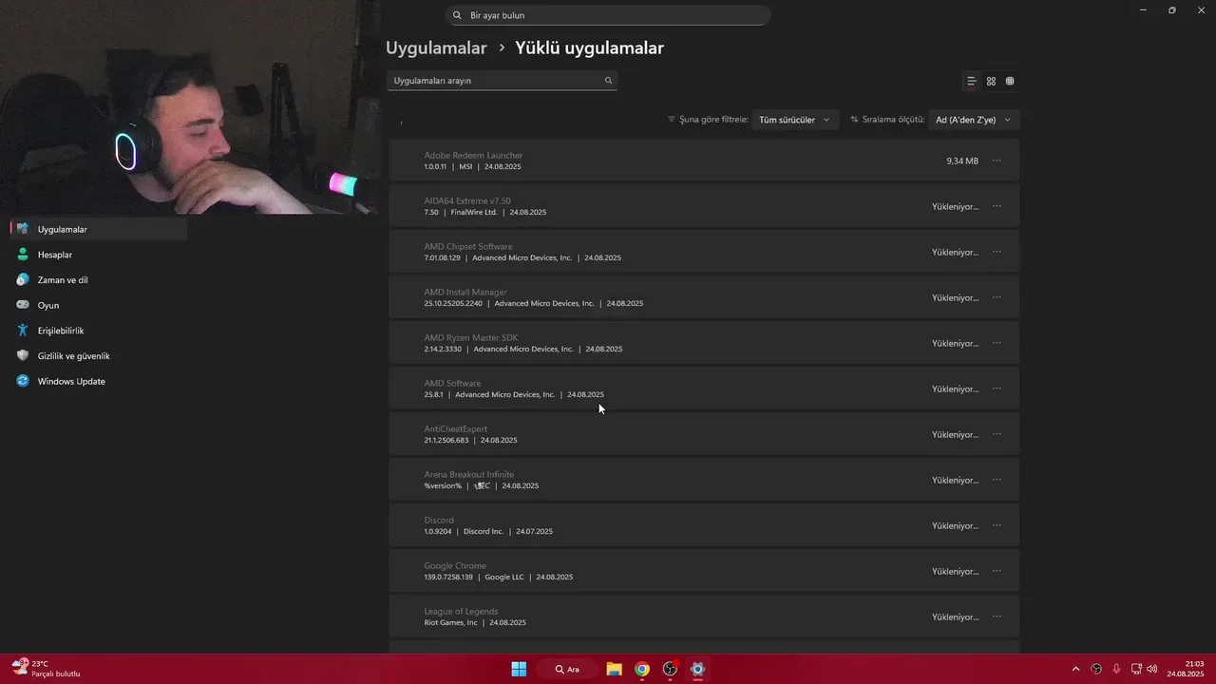Open more options for AMD Chipset Software
Image resolution: width=1216 pixels, height=684 pixels.
coord(997,252)
